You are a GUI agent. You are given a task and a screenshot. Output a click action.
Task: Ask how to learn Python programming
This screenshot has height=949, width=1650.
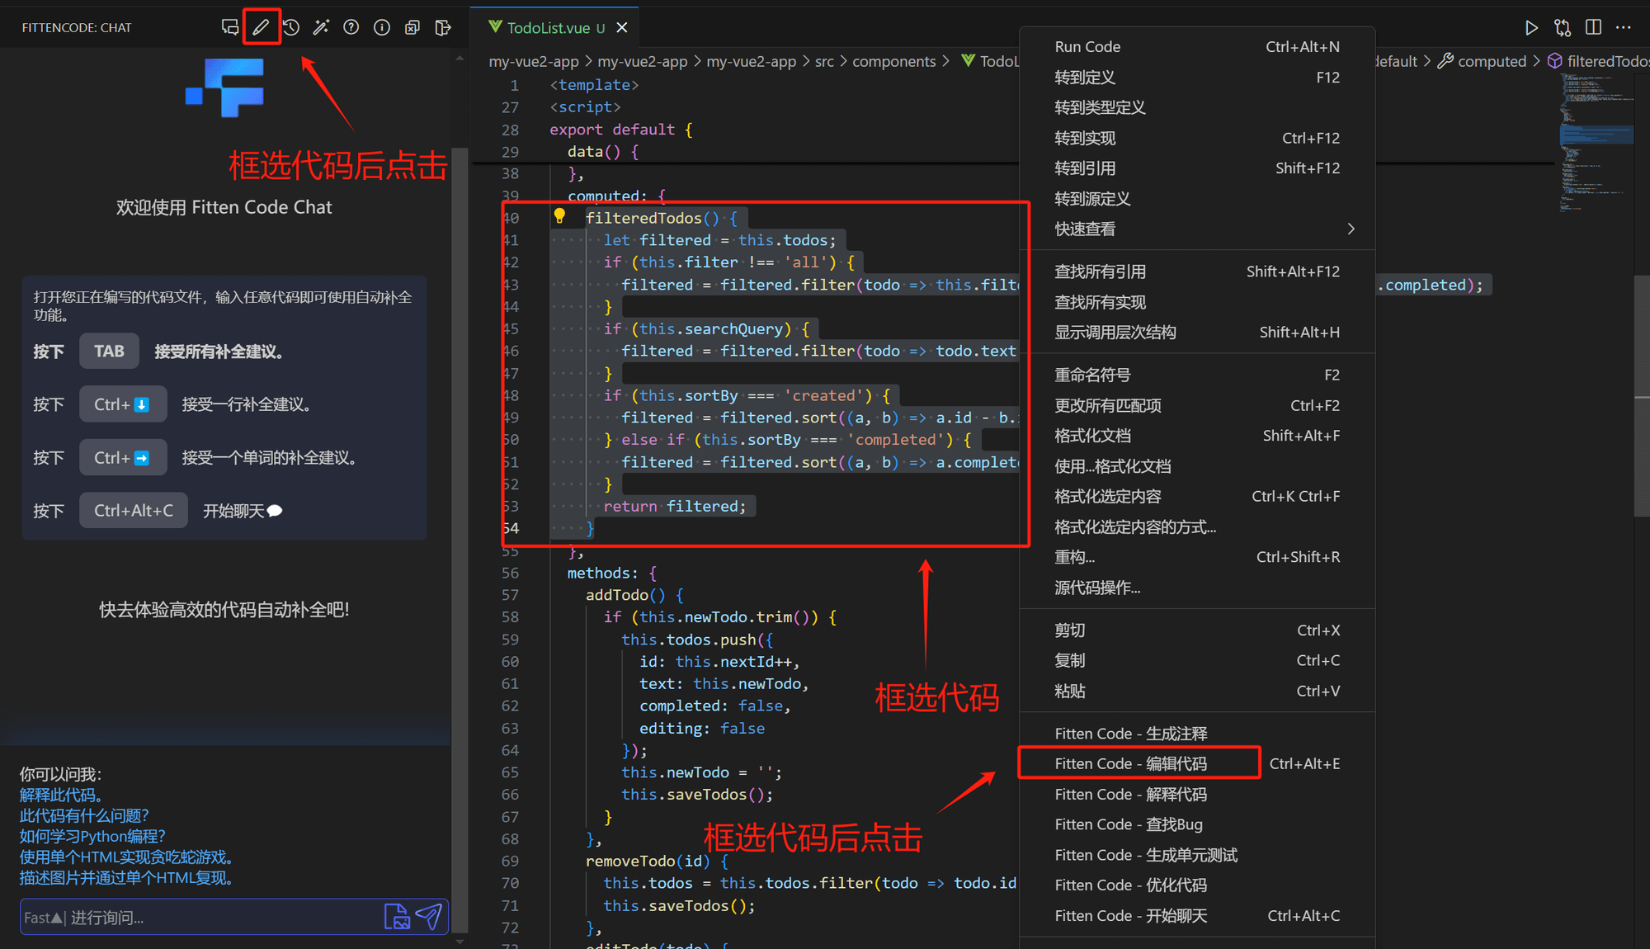click(x=92, y=836)
